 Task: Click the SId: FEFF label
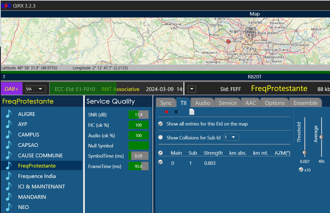tap(230, 89)
